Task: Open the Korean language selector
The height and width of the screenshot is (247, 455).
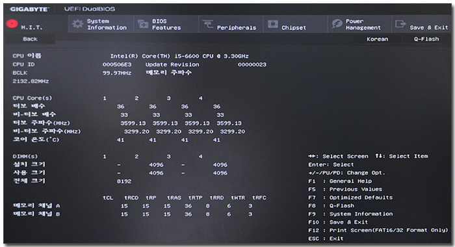Action: [x=377, y=39]
